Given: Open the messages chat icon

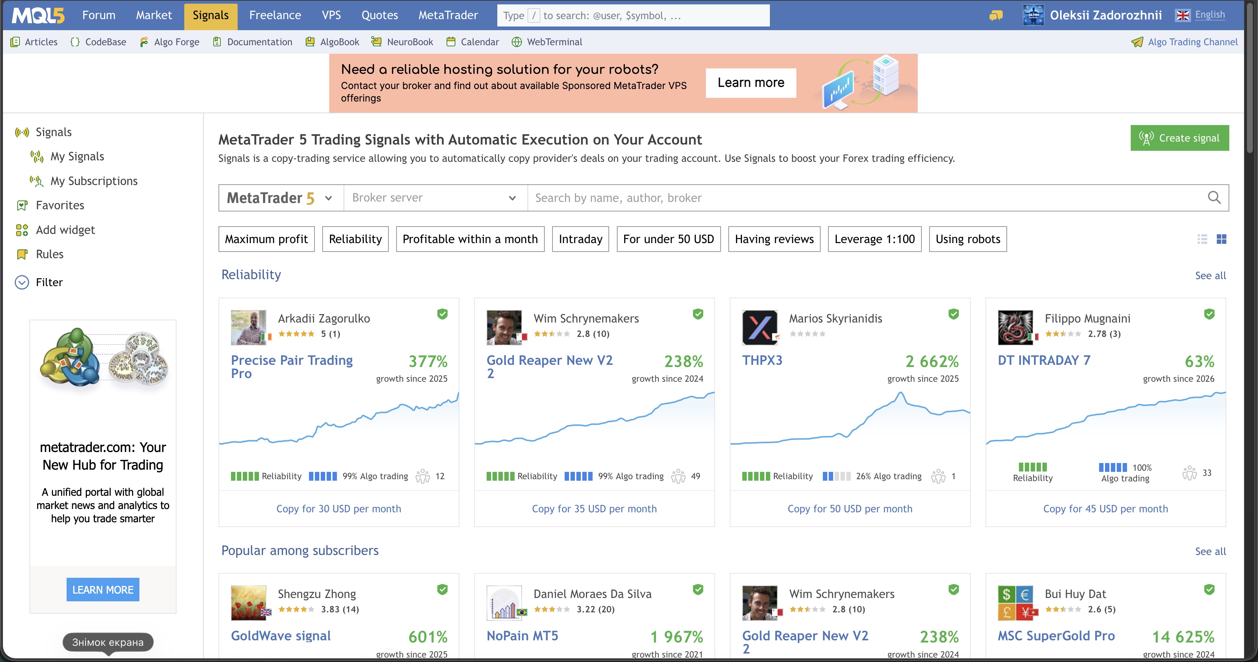Looking at the screenshot, I should pyautogui.click(x=996, y=15).
